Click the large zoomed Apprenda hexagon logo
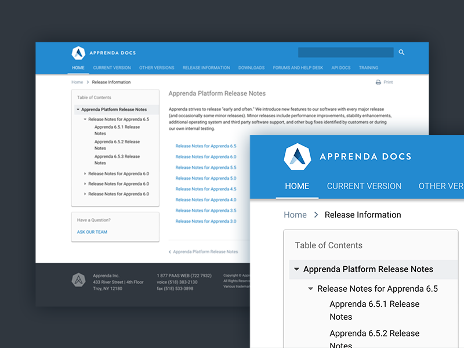The image size is (464, 348). pyautogui.click(x=297, y=157)
